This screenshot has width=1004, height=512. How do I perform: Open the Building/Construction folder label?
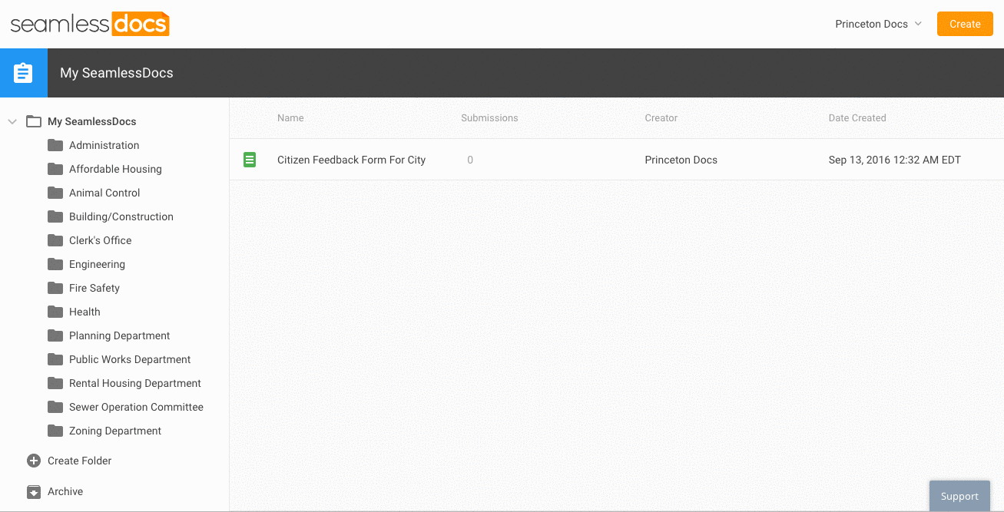tap(121, 216)
